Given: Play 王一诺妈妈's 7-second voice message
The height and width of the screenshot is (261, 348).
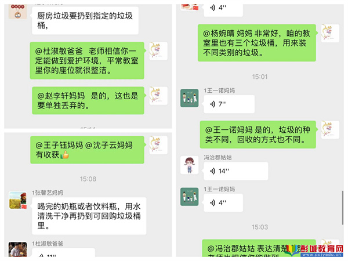Looking at the screenshot, I should [x=229, y=104].
